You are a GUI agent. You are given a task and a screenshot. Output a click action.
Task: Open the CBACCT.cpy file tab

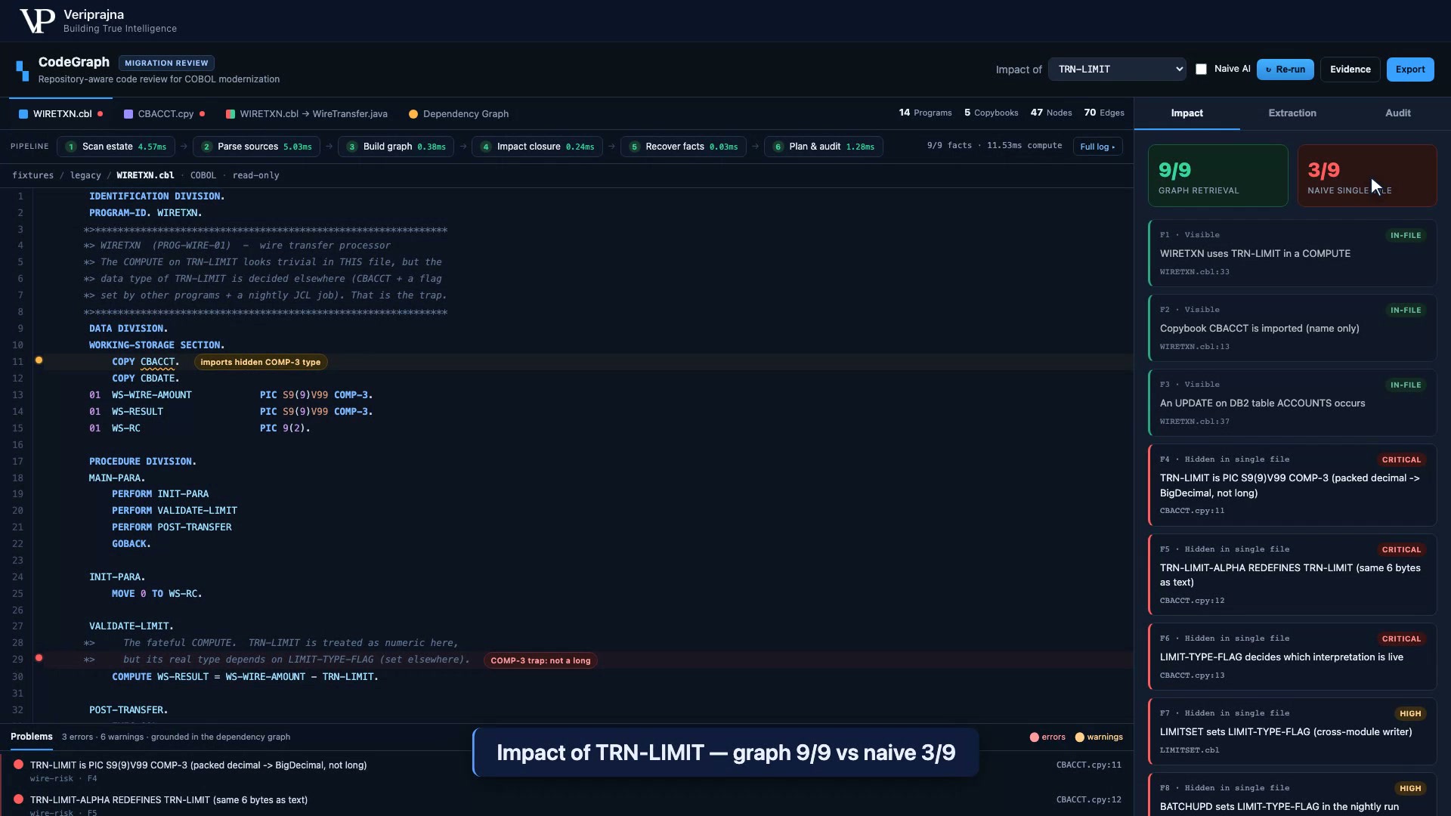[165, 114]
